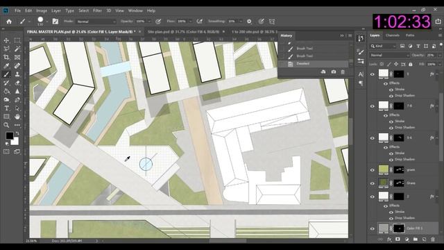Open Edit Toolbar three-dots menu
The image size is (444, 250).
click(17, 125)
